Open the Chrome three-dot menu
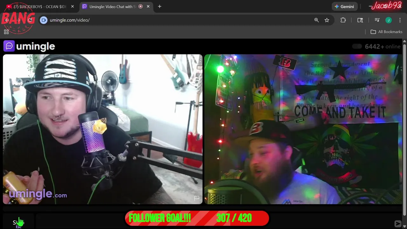This screenshot has width=407, height=229. pyautogui.click(x=400, y=20)
